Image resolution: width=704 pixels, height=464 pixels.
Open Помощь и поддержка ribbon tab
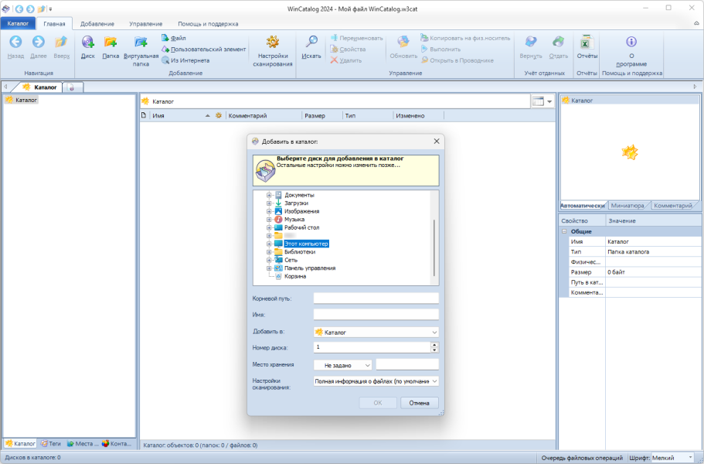coord(208,24)
